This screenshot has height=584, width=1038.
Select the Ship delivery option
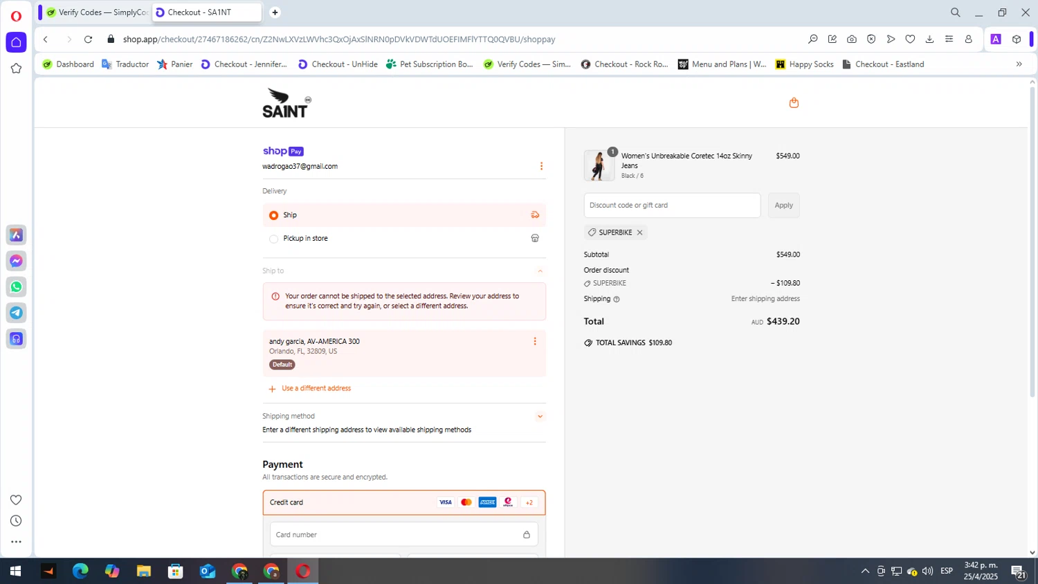pos(404,215)
